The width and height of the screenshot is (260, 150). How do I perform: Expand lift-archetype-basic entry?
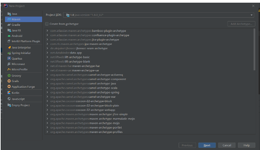[x=47, y=57]
